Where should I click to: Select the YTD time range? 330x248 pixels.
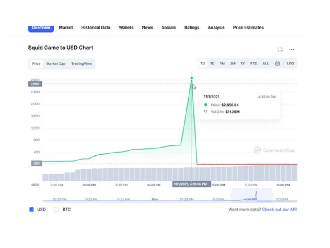pyautogui.click(x=253, y=64)
